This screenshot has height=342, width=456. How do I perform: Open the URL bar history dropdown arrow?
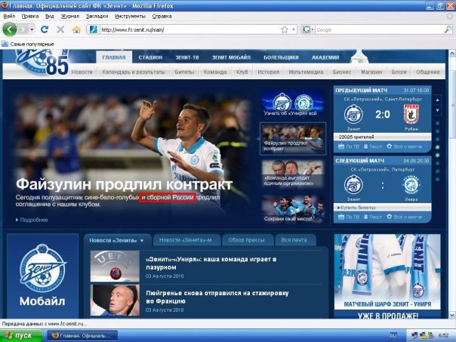click(x=293, y=29)
